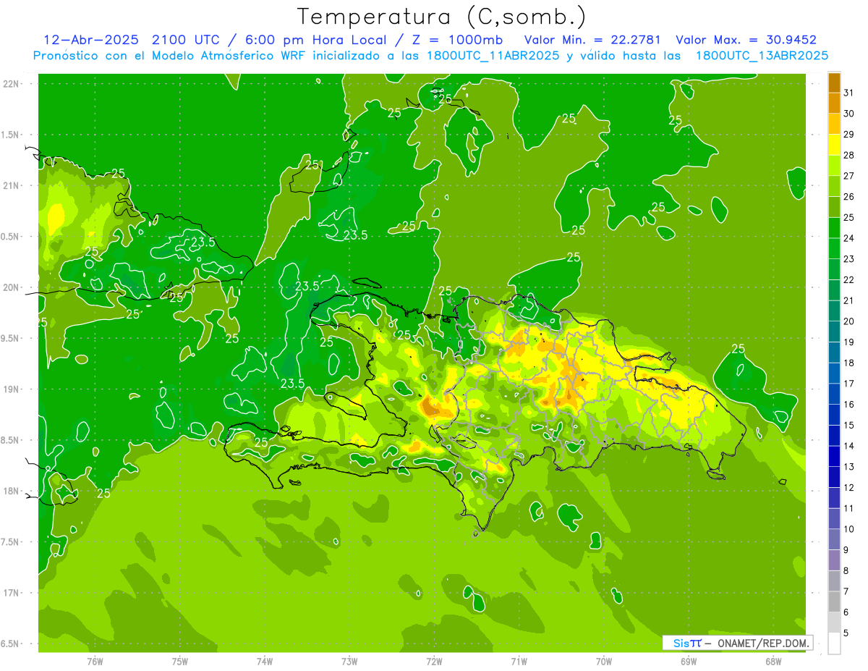
Task: Click the "18N" latitude axis label
Action: [12, 491]
